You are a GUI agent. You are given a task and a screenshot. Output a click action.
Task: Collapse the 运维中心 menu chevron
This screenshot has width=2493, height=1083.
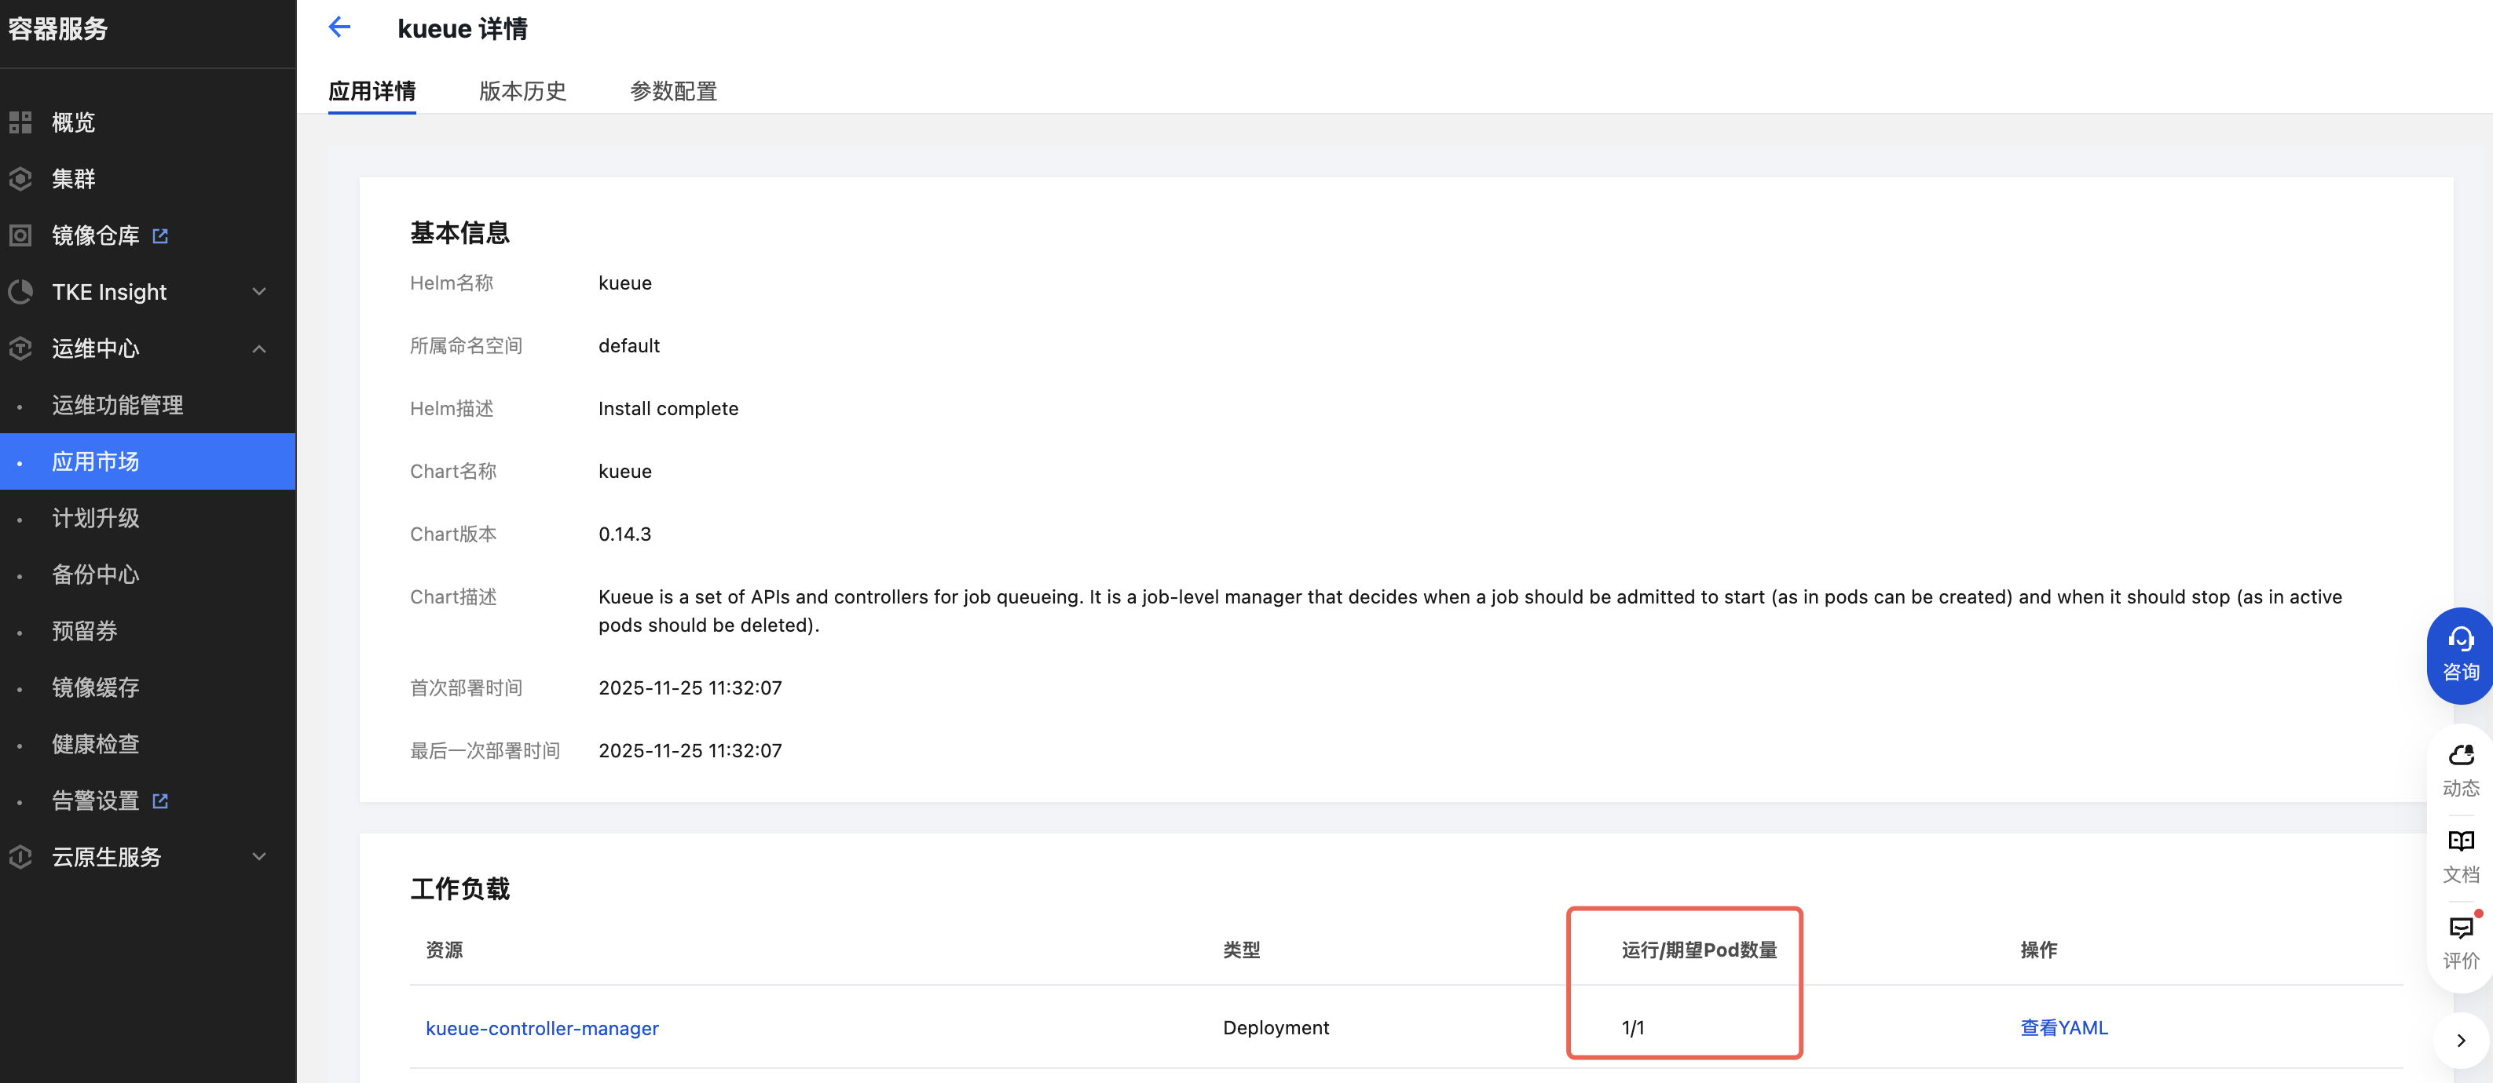(259, 349)
